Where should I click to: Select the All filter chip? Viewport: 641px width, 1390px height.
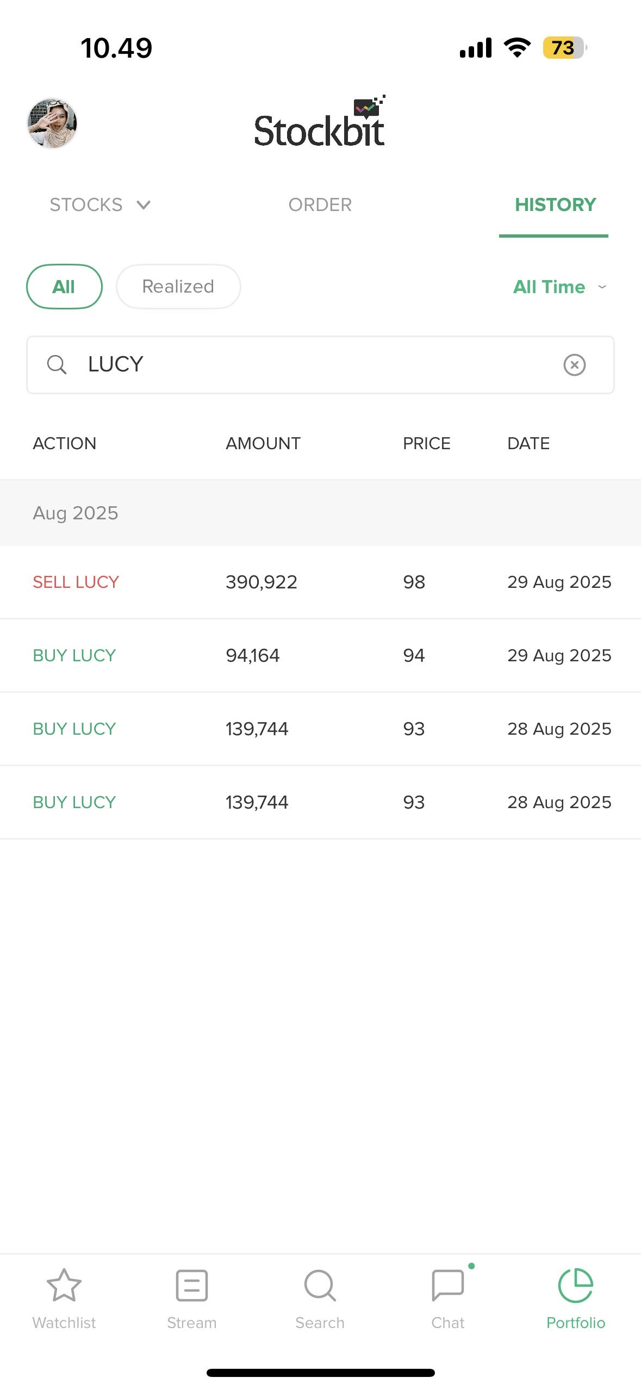point(64,287)
